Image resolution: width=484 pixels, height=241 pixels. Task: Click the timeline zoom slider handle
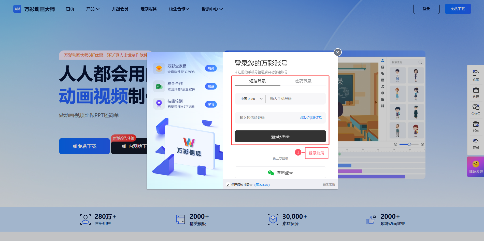coord(409,144)
